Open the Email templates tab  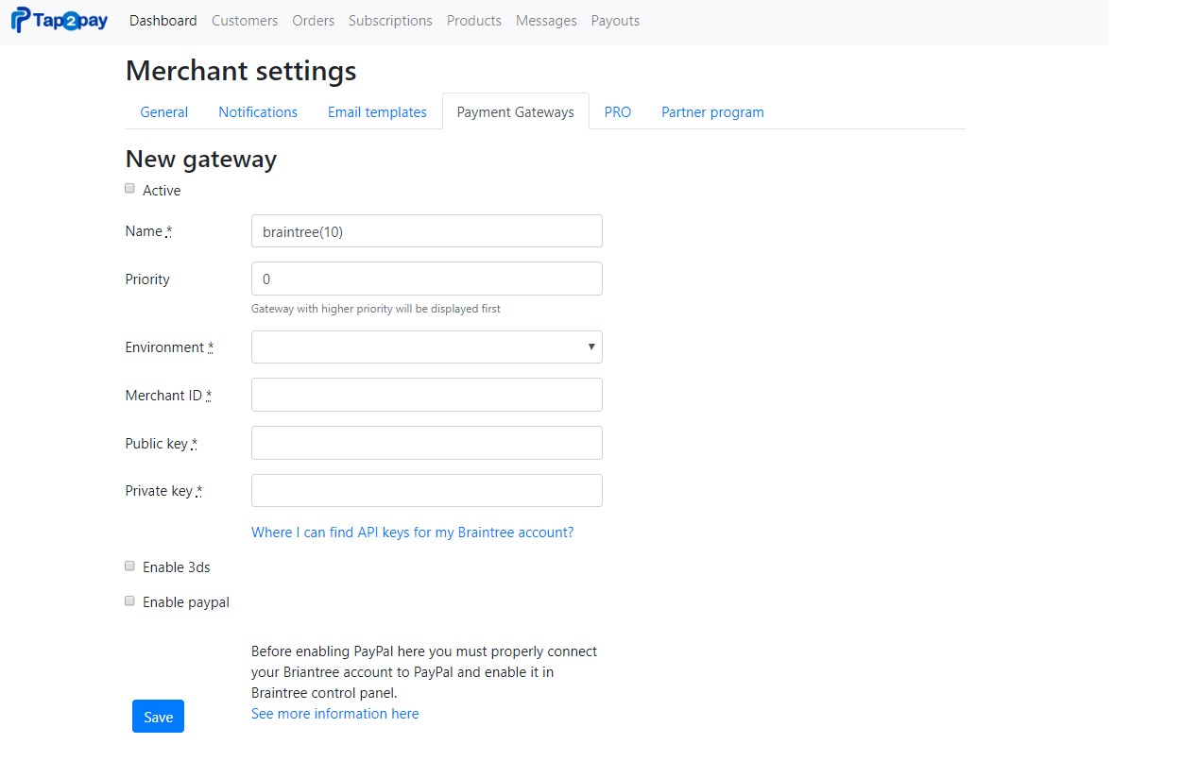point(377,111)
